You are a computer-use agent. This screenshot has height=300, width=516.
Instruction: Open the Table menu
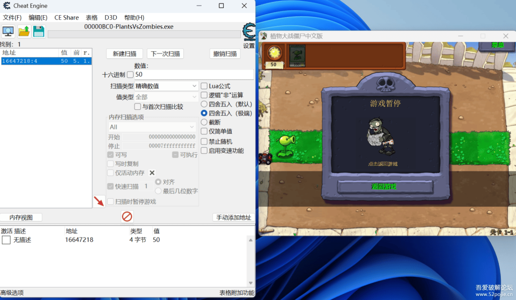pyautogui.click(x=92, y=18)
